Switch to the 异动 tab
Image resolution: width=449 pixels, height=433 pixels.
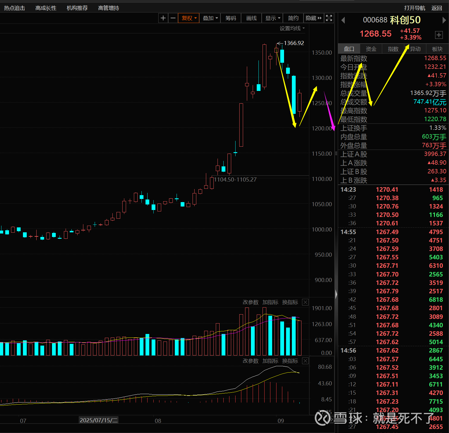415,49
